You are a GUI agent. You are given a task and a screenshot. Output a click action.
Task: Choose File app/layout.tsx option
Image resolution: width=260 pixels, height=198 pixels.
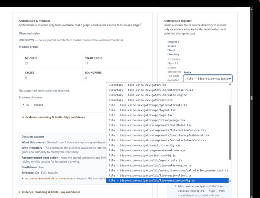(x=167, y=110)
